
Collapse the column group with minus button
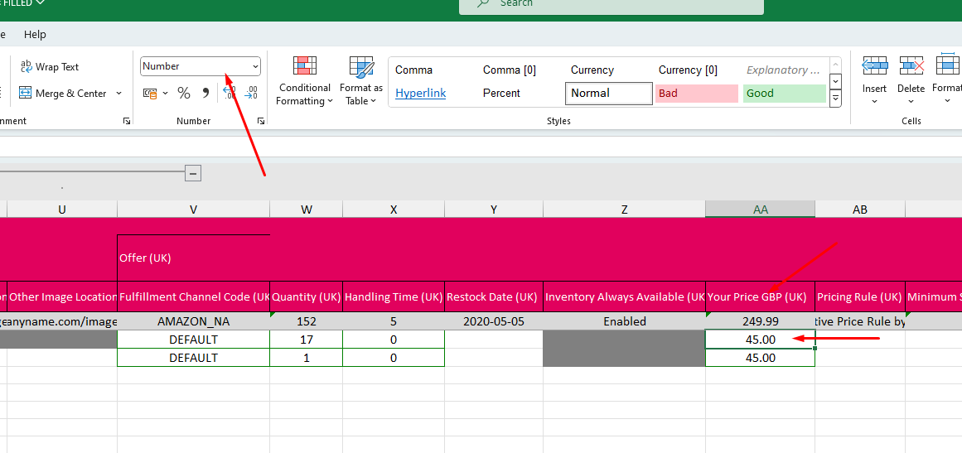pyautogui.click(x=193, y=173)
